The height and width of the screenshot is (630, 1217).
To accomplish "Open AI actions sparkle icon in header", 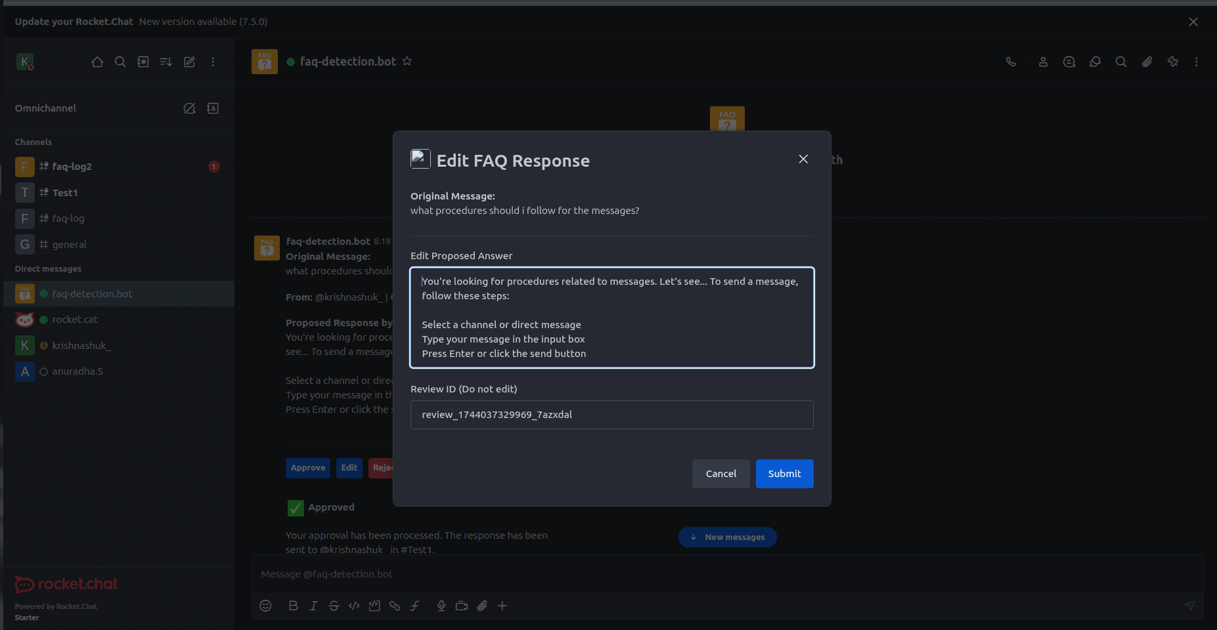I will [1173, 62].
